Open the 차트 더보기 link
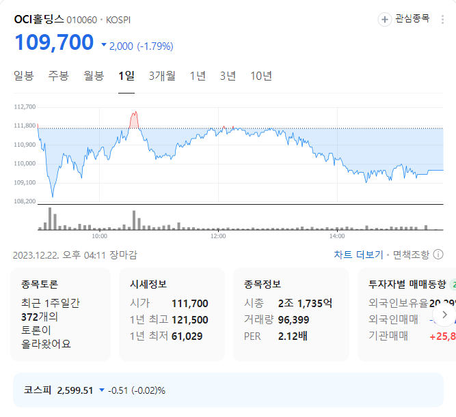 [x=358, y=255]
